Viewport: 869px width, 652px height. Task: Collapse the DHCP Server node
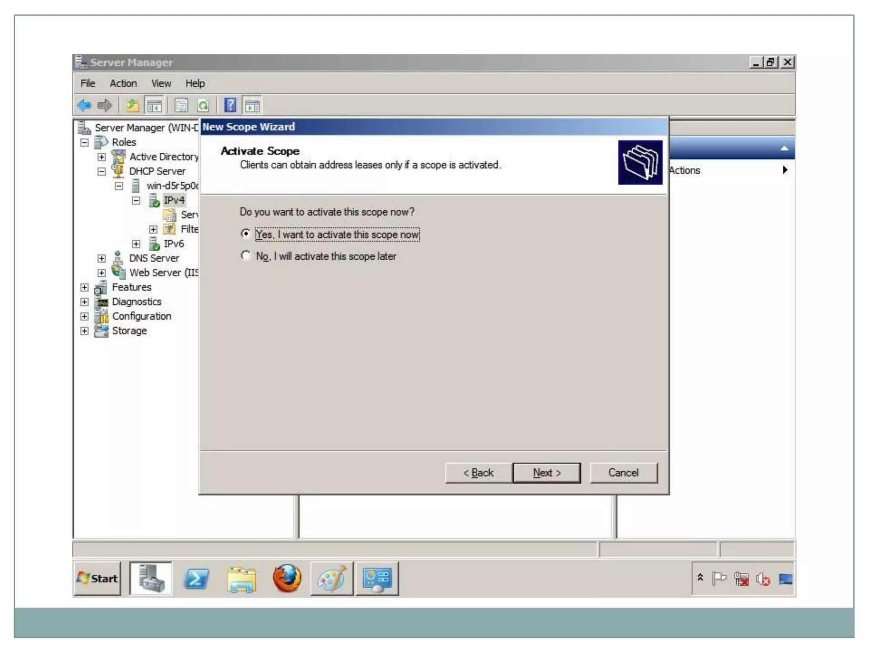point(101,171)
